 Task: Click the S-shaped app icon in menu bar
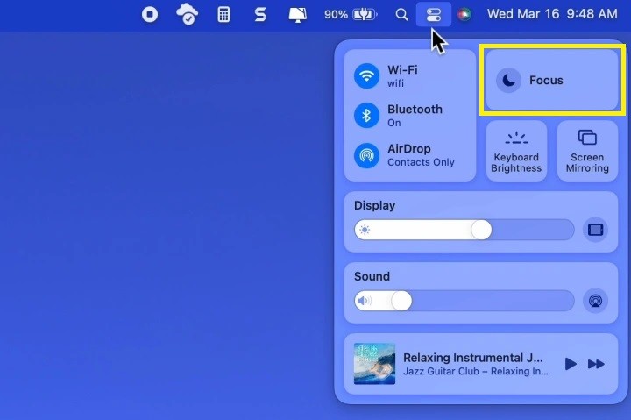260,15
